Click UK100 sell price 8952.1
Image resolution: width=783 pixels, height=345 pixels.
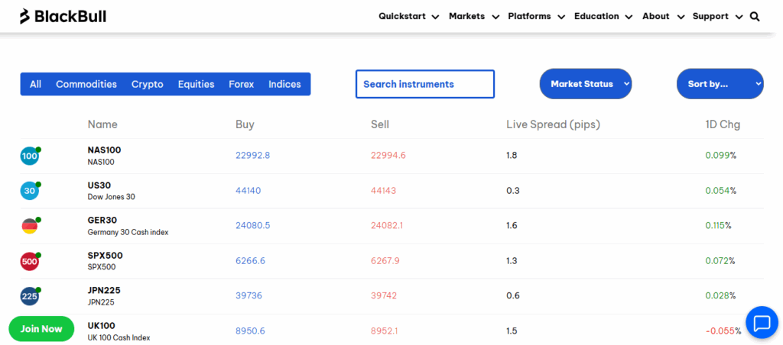pos(385,331)
